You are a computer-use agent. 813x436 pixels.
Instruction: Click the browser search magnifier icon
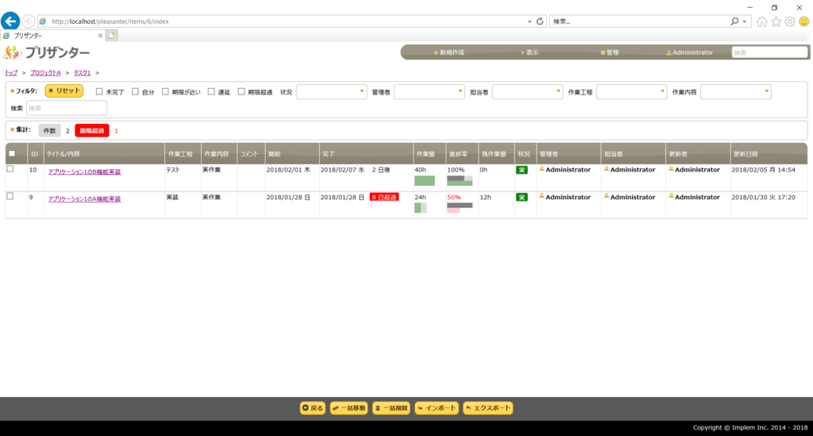point(734,21)
